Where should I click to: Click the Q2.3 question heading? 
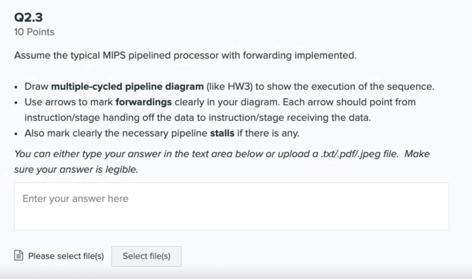(28, 18)
